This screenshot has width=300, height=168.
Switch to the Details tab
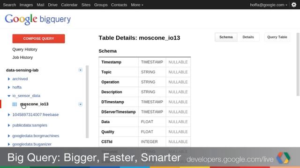pos(248,37)
